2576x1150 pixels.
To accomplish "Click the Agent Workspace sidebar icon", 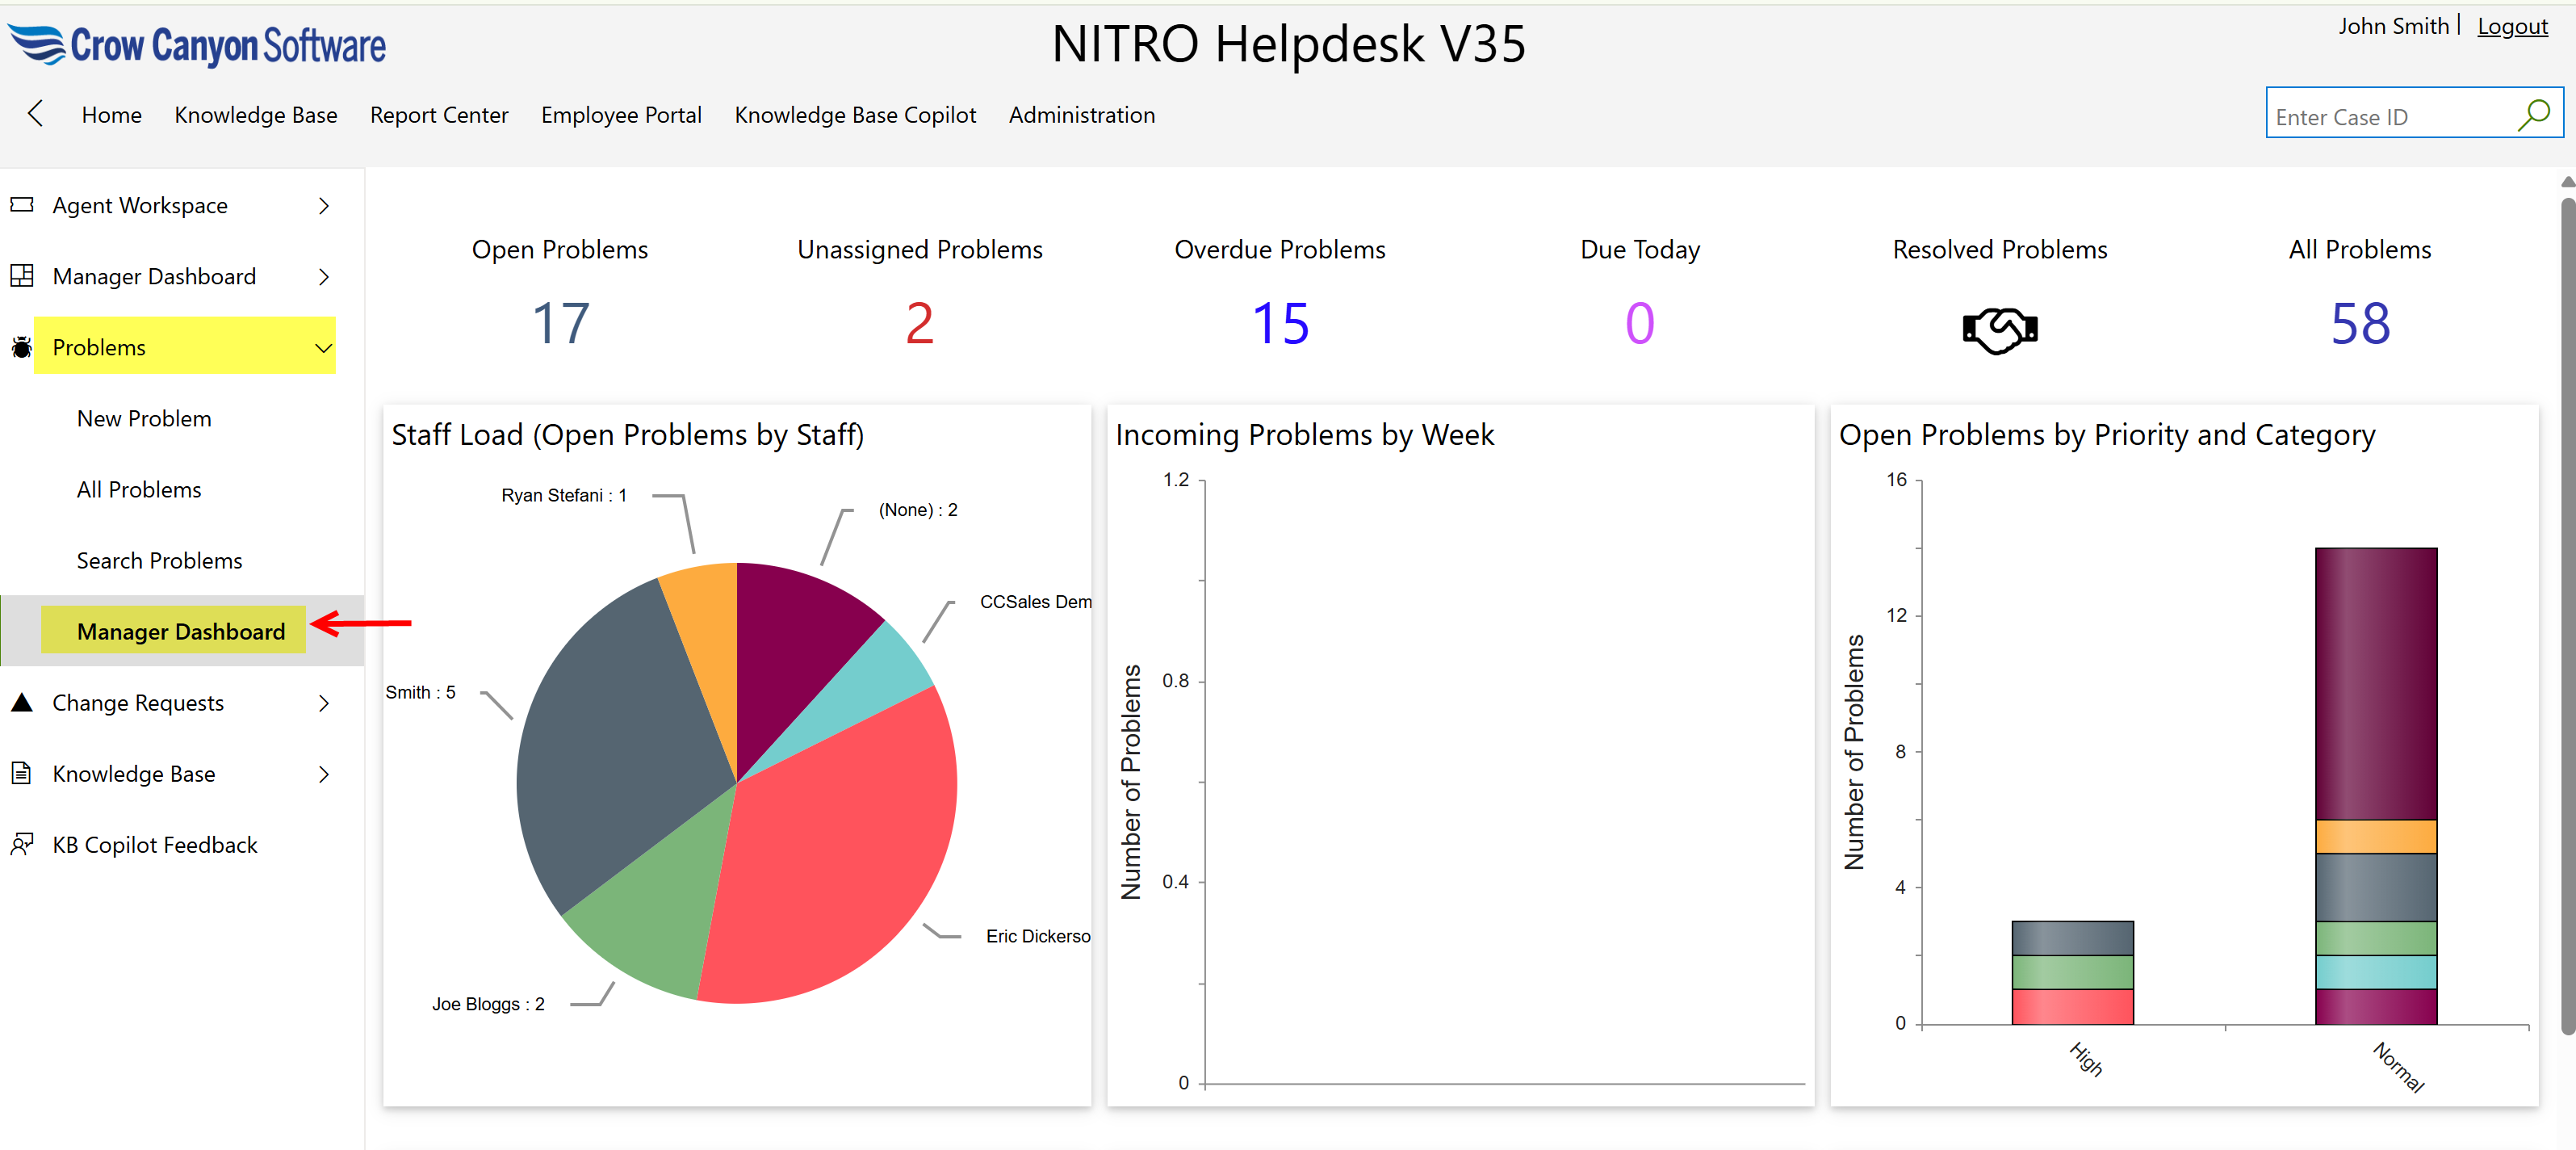I will click(x=22, y=205).
